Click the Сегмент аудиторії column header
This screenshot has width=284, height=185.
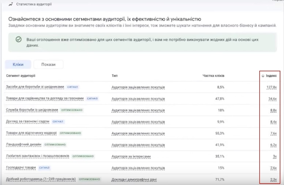coord(20,76)
